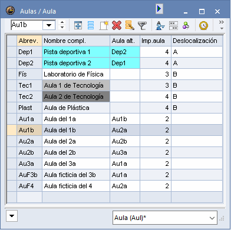
Task: Click the orange rows with pencil icon
Action: point(130,25)
